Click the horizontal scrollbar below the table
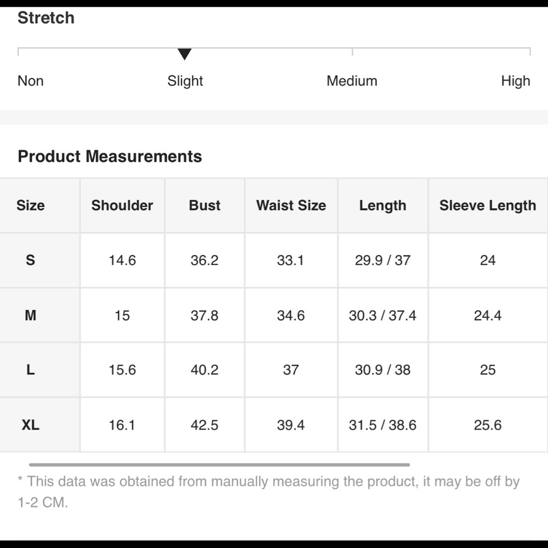The width and height of the screenshot is (548, 548). point(219,465)
